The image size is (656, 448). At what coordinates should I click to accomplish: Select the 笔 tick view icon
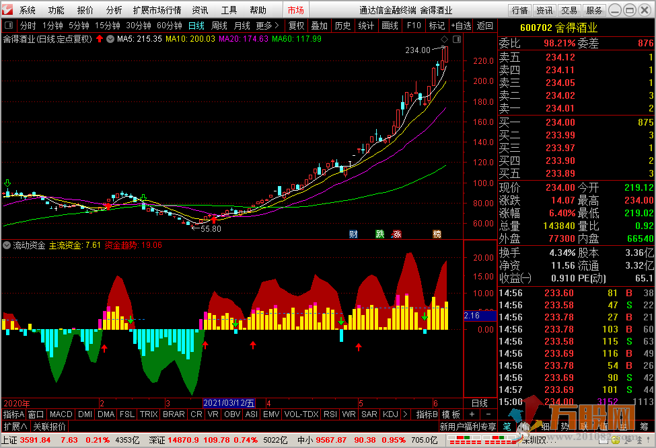click(507, 427)
